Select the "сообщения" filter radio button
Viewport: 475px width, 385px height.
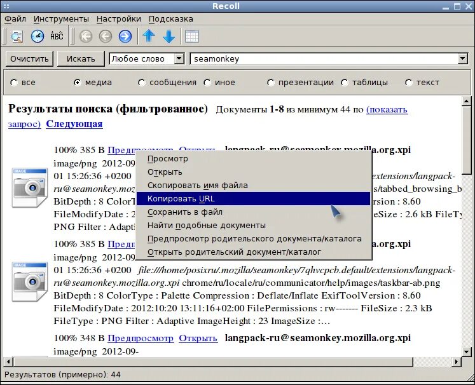tap(141, 83)
